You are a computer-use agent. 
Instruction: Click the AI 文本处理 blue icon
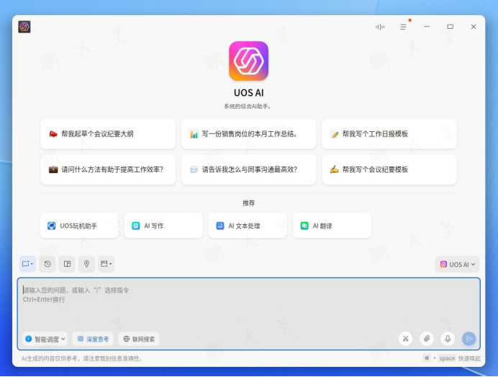tap(220, 226)
